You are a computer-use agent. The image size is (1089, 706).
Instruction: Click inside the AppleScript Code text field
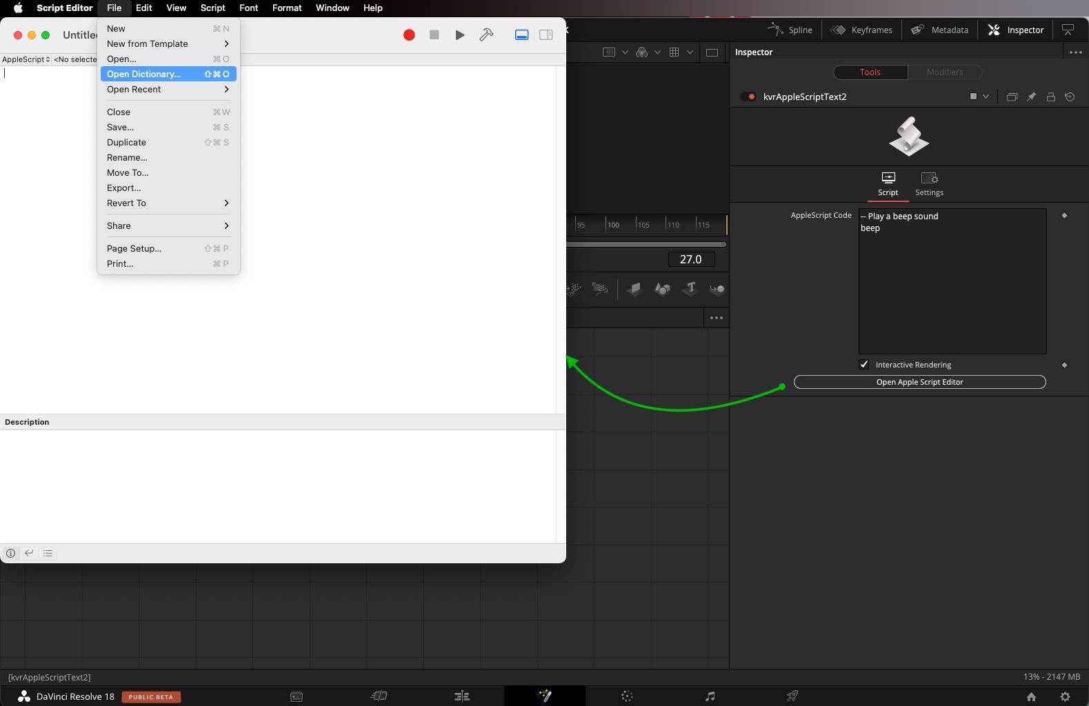pos(952,281)
